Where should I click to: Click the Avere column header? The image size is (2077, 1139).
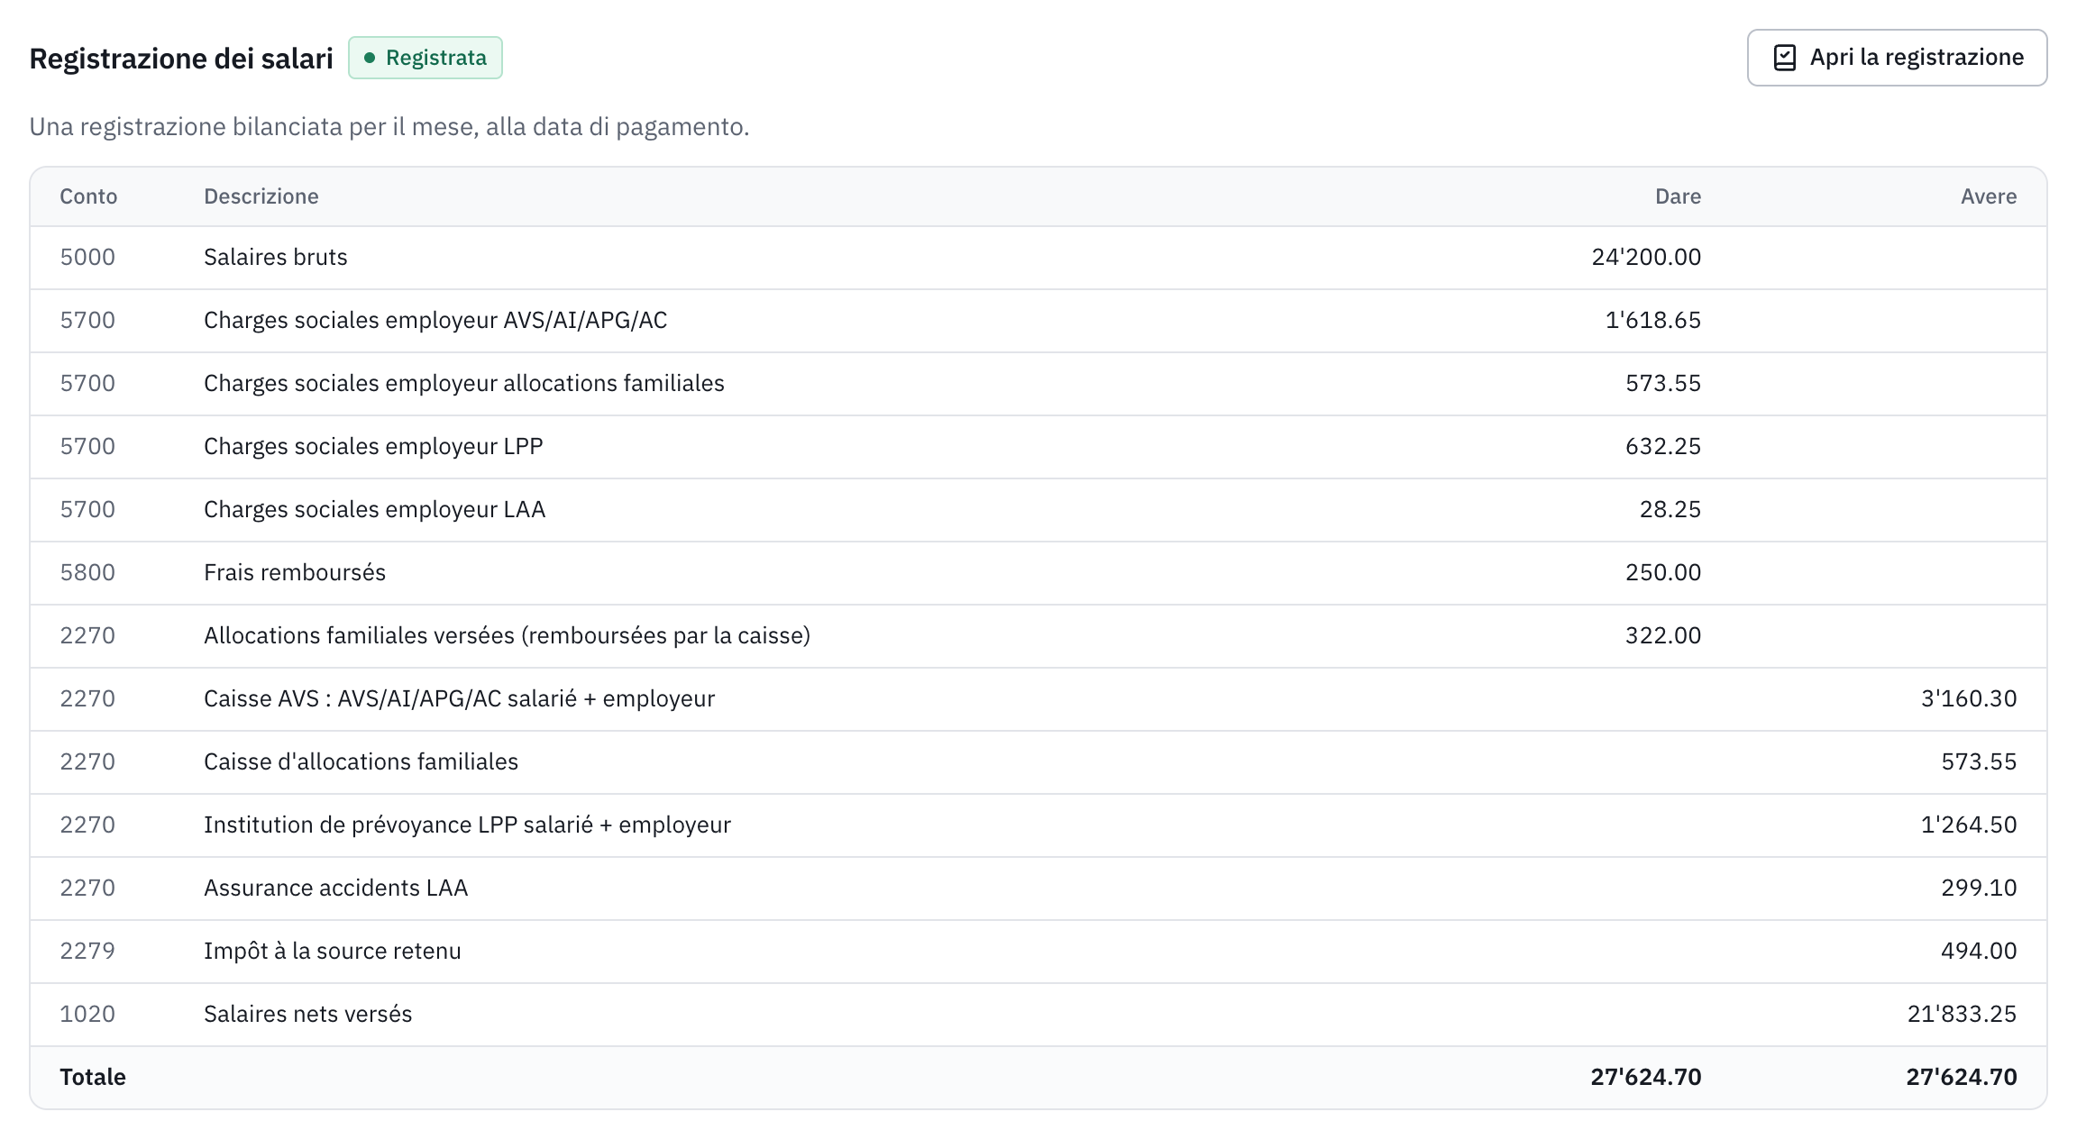coord(1989,196)
